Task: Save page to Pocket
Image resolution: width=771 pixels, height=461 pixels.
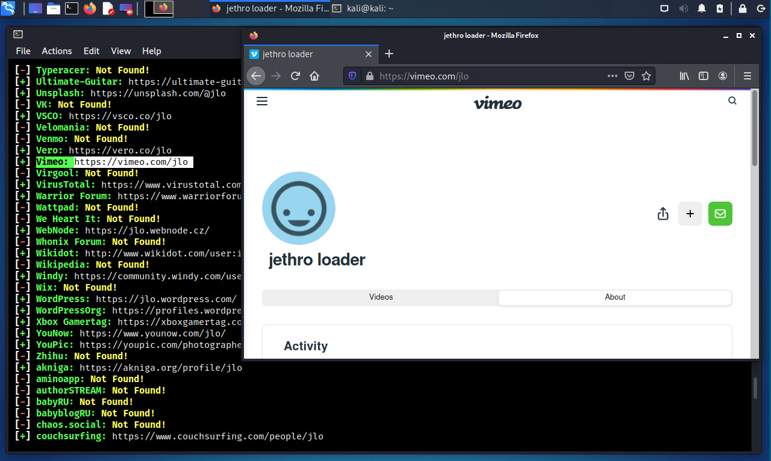Action: click(x=629, y=76)
